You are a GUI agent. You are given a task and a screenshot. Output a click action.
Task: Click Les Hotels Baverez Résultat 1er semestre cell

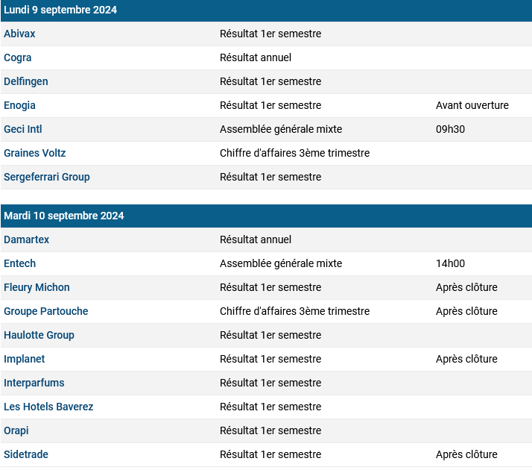tap(270, 407)
